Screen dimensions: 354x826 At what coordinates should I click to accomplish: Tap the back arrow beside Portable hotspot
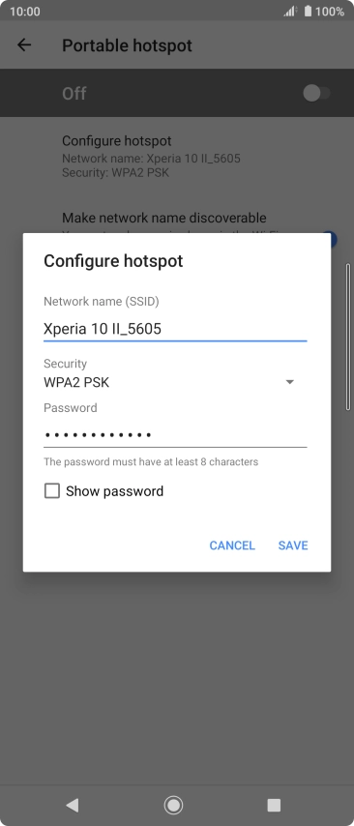24,45
